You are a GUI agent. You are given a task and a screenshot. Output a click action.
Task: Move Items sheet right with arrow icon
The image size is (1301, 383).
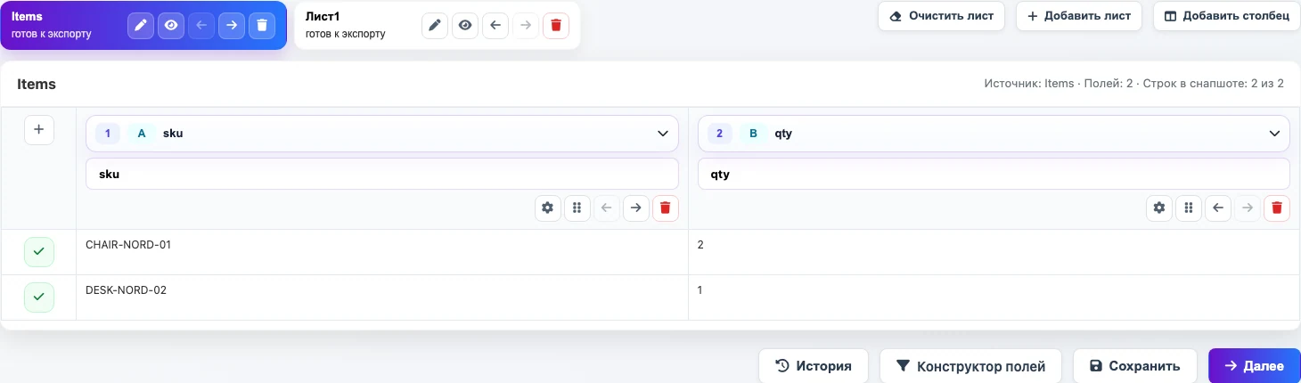(x=231, y=25)
